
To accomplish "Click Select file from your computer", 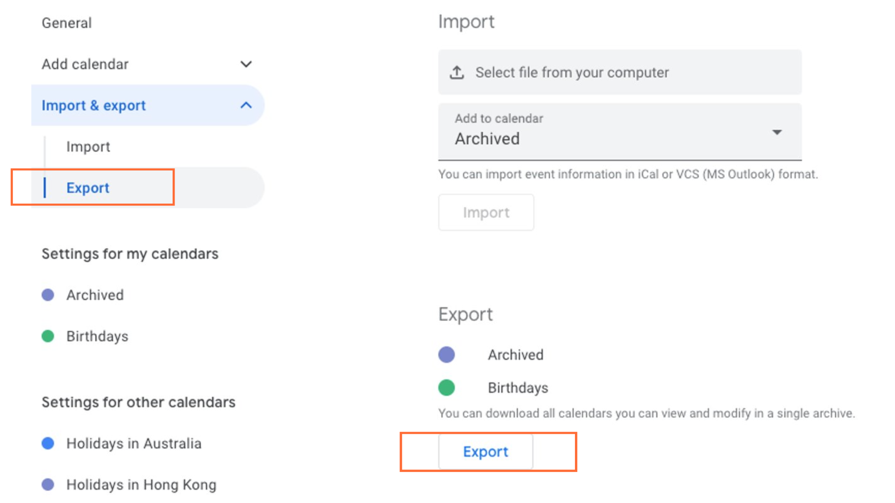I will 572,73.
